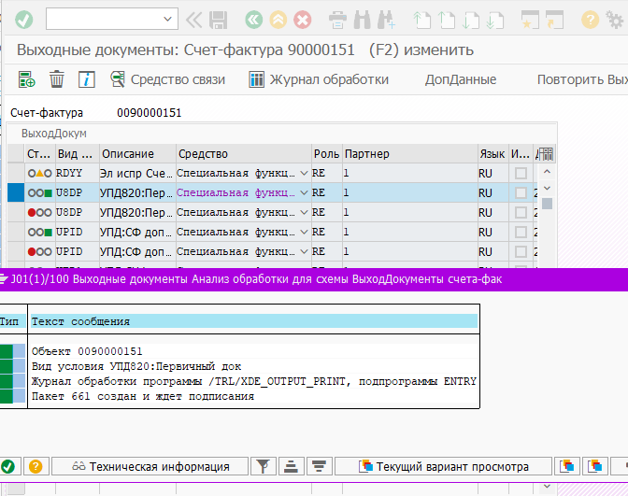
Task: Enable the checkbox in the first UPID row
Action: click(x=521, y=232)
